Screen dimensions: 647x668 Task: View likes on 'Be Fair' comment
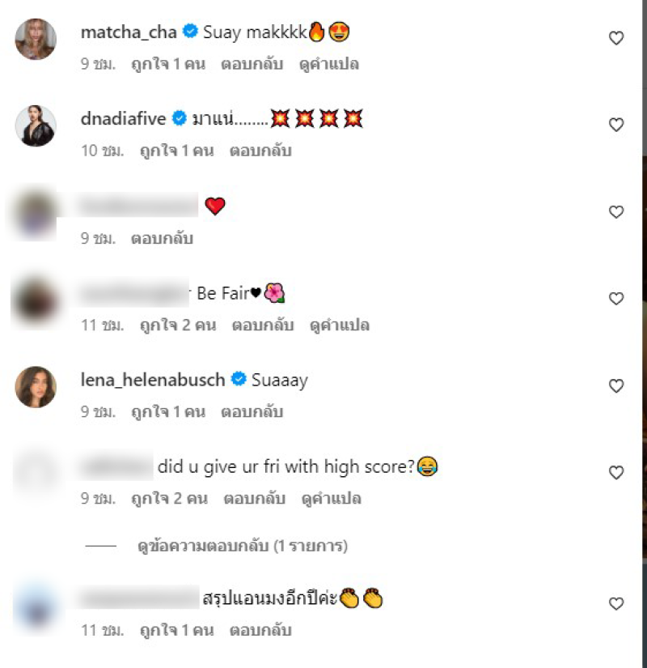pos(178,325)
